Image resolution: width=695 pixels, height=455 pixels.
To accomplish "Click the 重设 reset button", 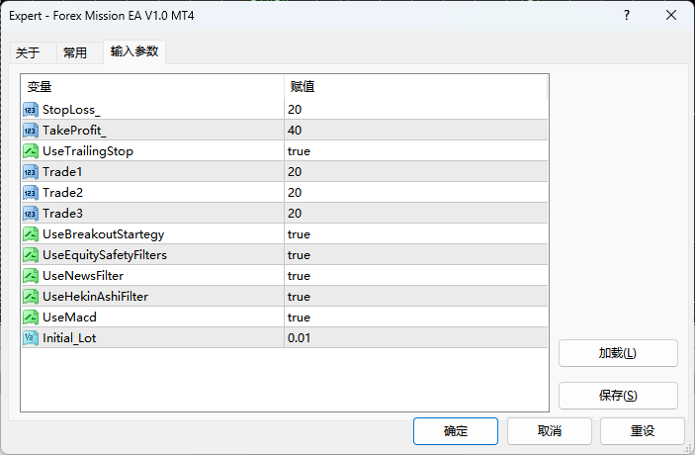I will (643, 431).
